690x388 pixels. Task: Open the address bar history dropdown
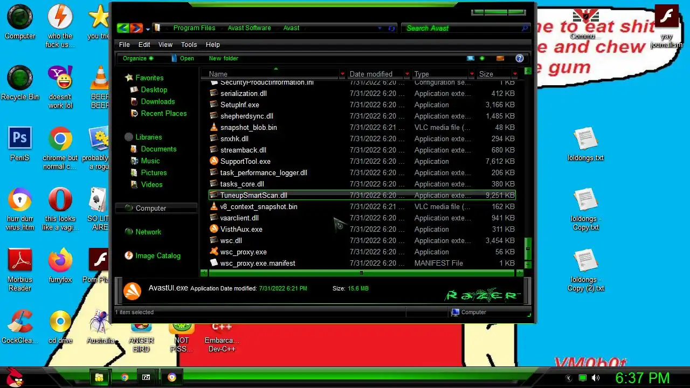[380, 28]
